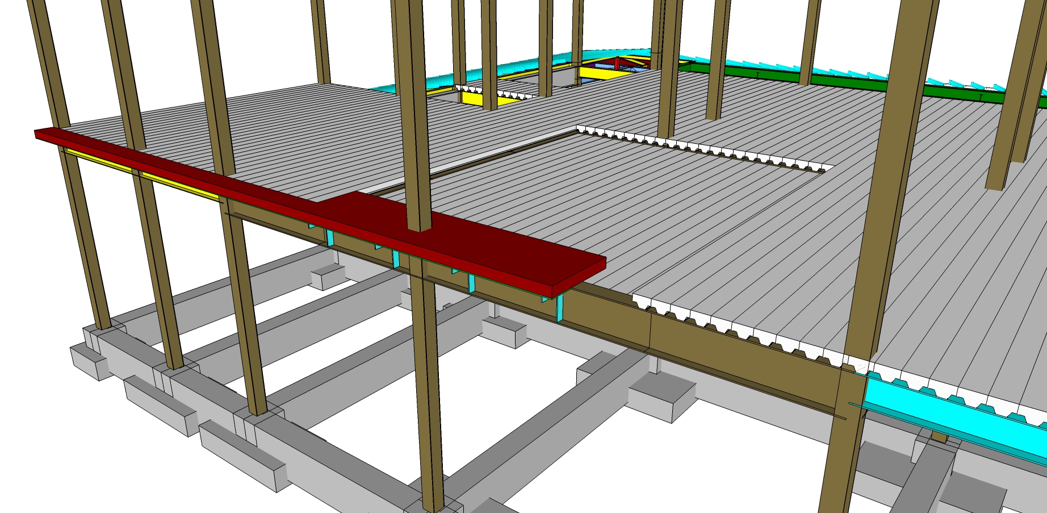Click the corrugated deck edge at front right
This screenshot has width=1047, height=513.
pyautogui.click(x=738, y=328)
